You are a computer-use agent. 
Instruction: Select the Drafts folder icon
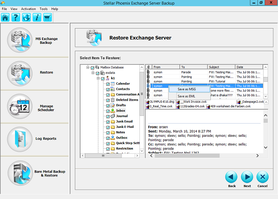(113, 105)
